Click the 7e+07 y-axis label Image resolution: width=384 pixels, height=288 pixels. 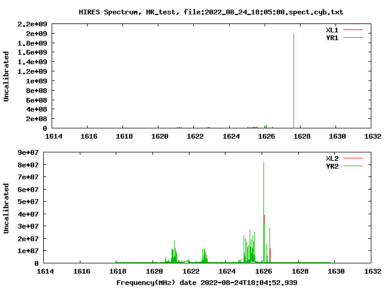28,177
